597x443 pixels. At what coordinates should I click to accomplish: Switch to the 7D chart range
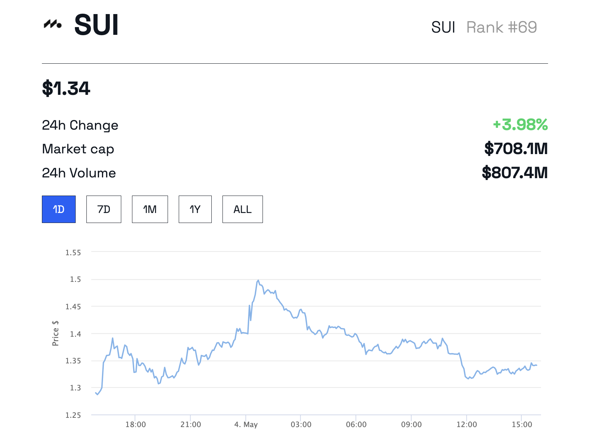click(x=104, y=209)
